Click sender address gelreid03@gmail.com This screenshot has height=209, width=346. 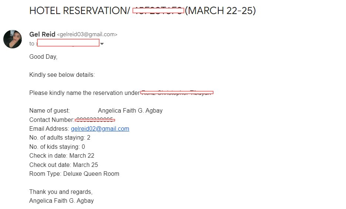click(x=87, y=35)
